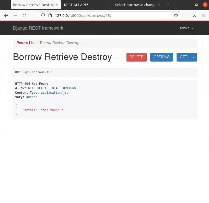Open a new browser tab
This screenshot has height=203, width=209.
tap(169, 5)
